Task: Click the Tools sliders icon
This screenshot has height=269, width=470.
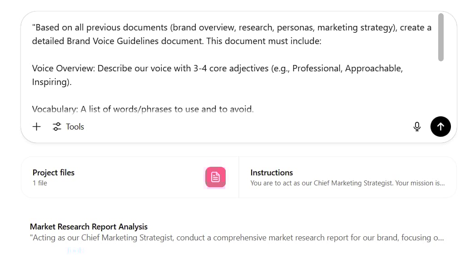Action: click(x=57, y=127)
